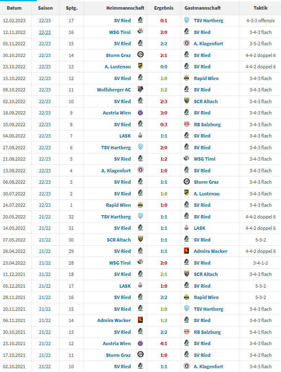Sort table by Datum column header
The height and width of the screenshot is (372, 281).
coord(14,8)
